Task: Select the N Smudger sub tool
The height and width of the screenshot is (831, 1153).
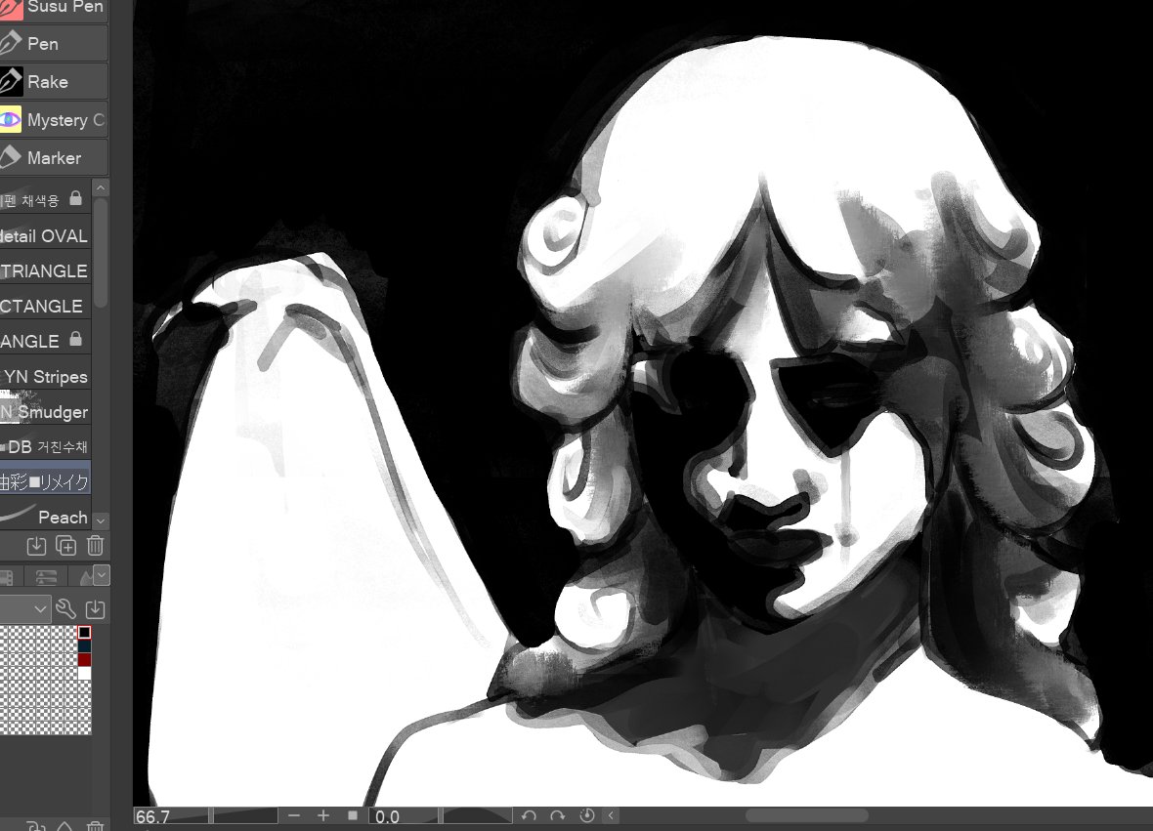Action: (49, 411)
